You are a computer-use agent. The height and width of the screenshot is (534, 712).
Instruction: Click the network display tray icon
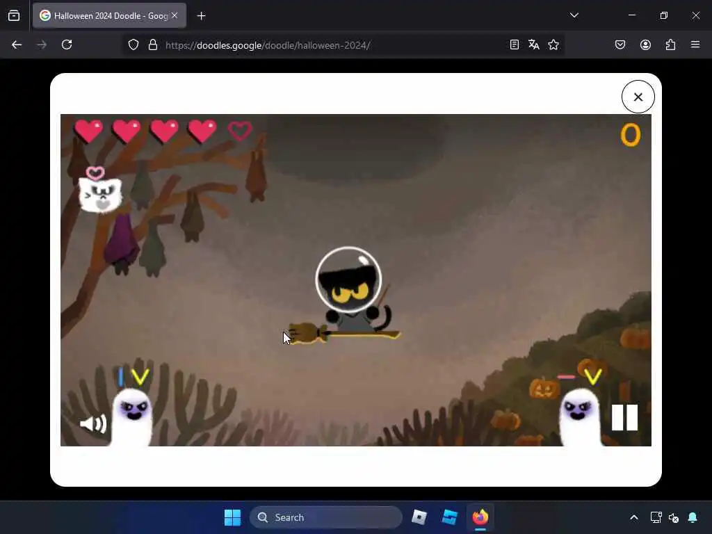656,517
